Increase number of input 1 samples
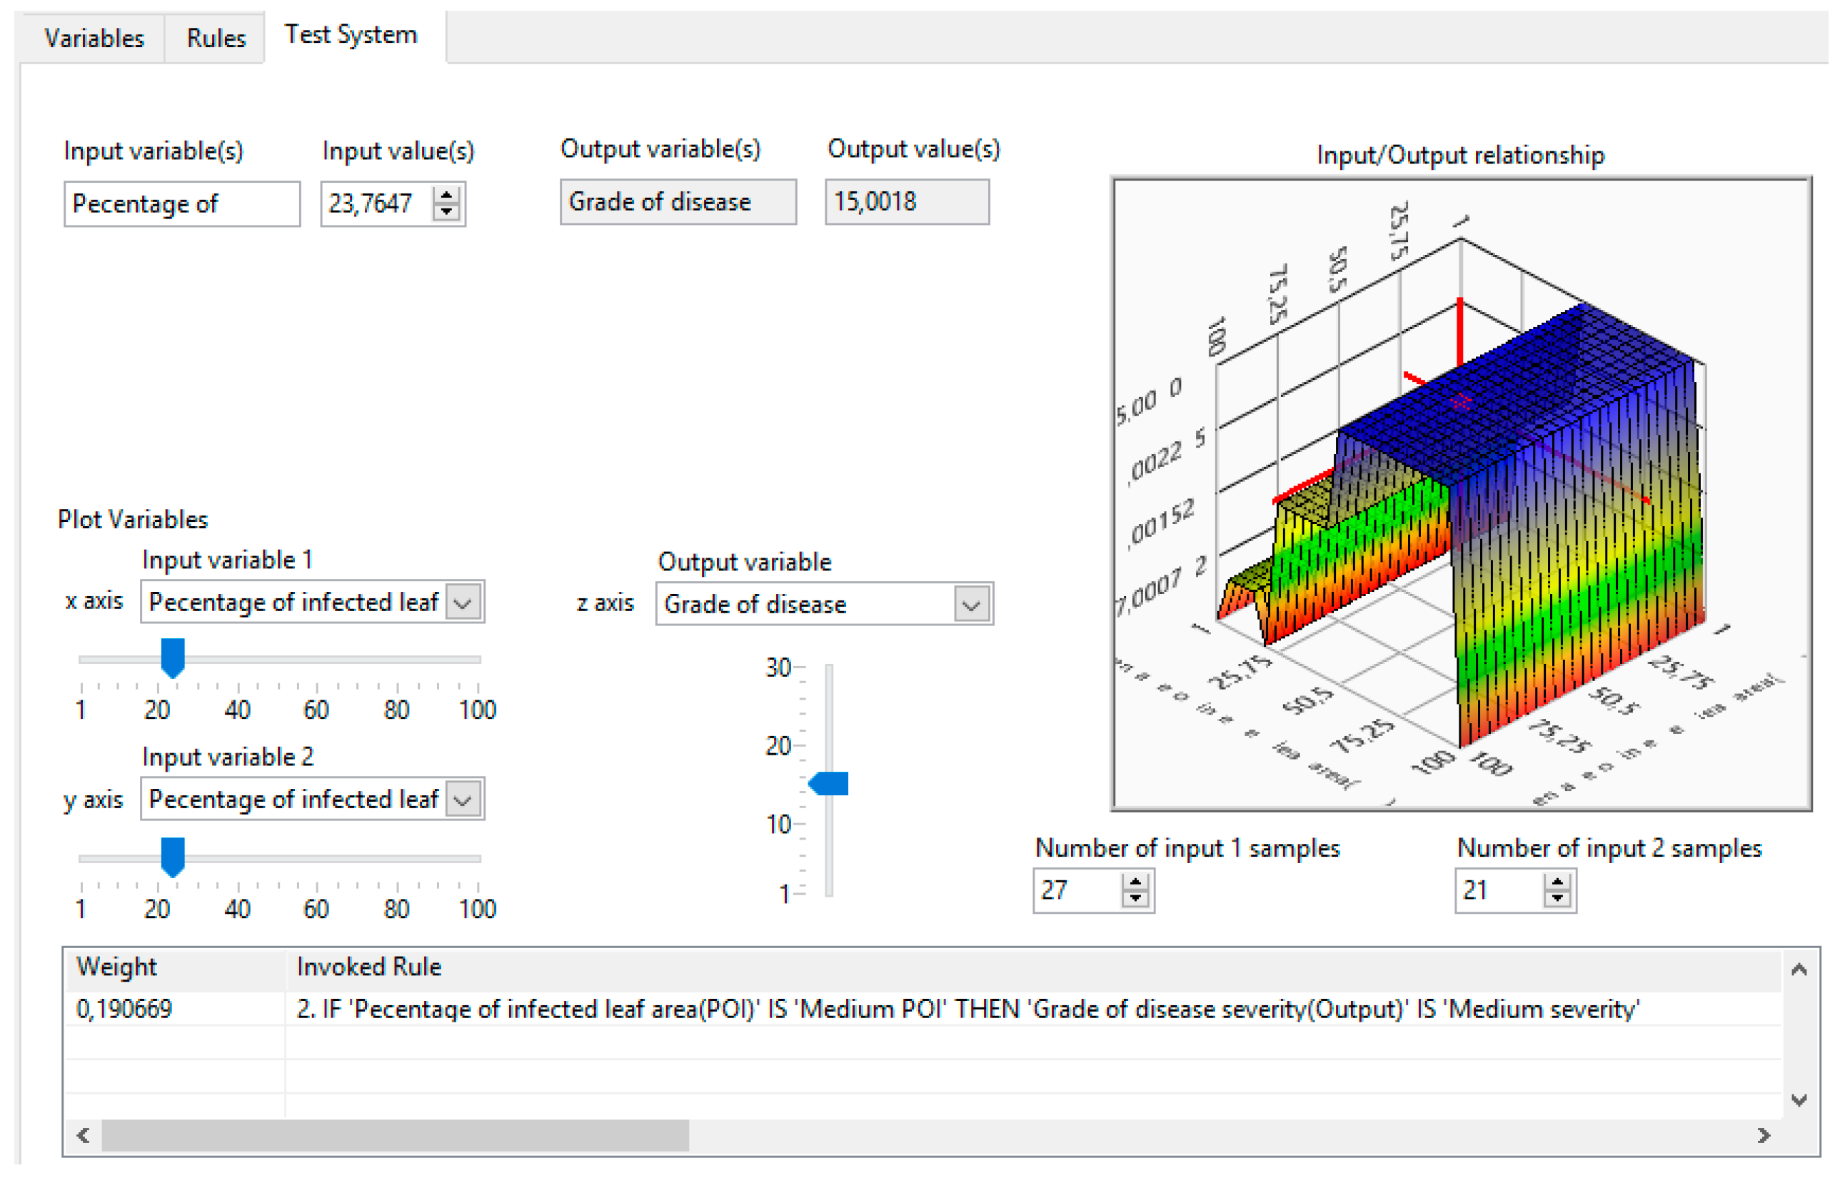Viewport: 1840px width, 1178px height. [x=1135, y=882]
